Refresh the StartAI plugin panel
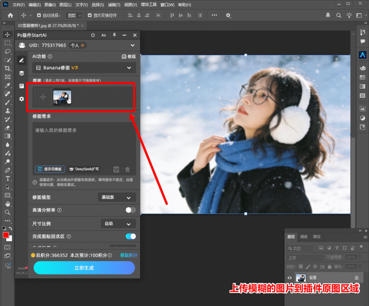 pos(93,35)
